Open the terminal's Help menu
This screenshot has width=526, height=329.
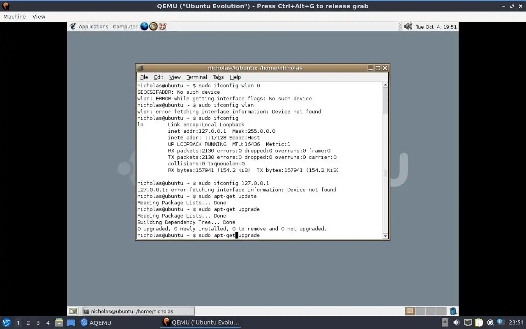tap(235, 77)
